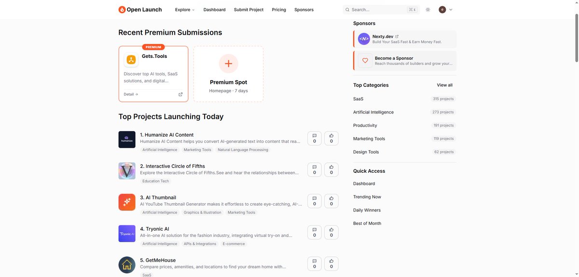Click the Gets.Tools orange logo icon
This screenshot has width=579, height=277.
[131, 60]
